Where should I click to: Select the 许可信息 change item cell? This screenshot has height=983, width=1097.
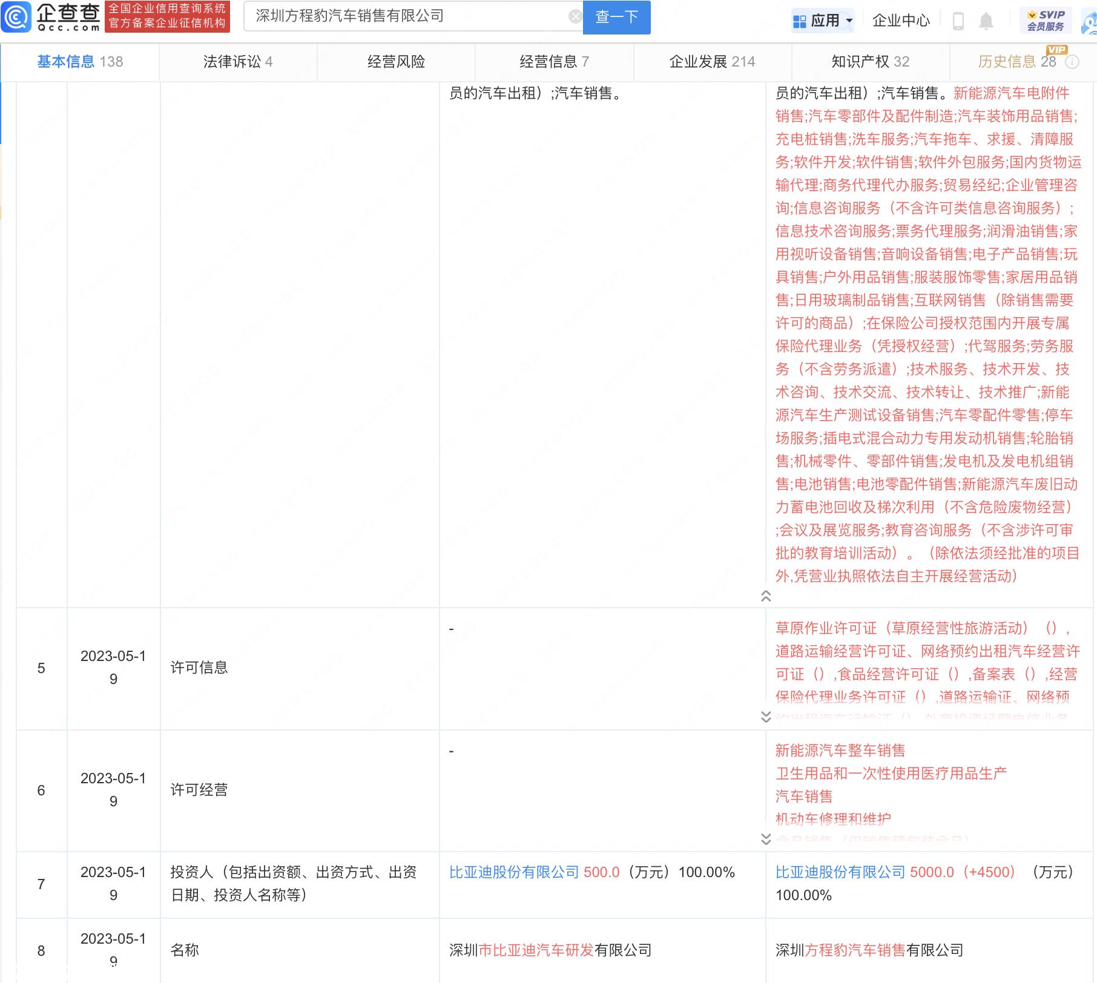pos(300,668)
